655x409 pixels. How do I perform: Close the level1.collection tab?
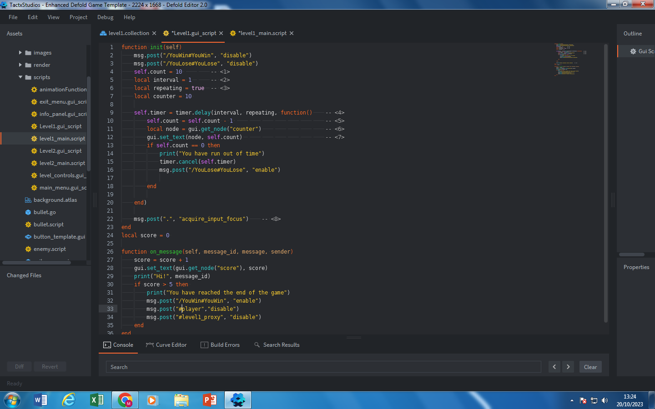pos(154,33)
